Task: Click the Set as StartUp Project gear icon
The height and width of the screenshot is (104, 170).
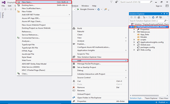Action: [x=74, y=67]
